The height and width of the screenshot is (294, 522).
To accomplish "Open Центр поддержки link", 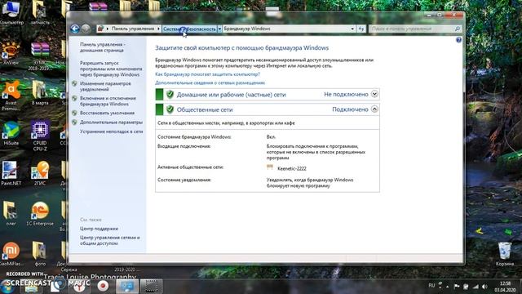I will tap(99, 229).
